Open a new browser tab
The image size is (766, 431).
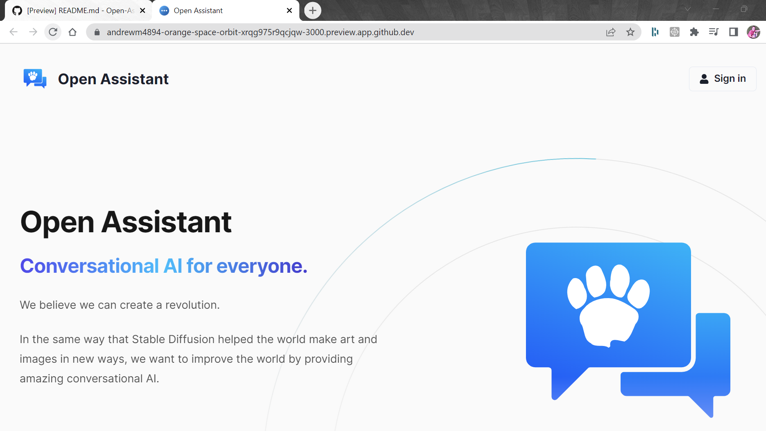point(313,11)
